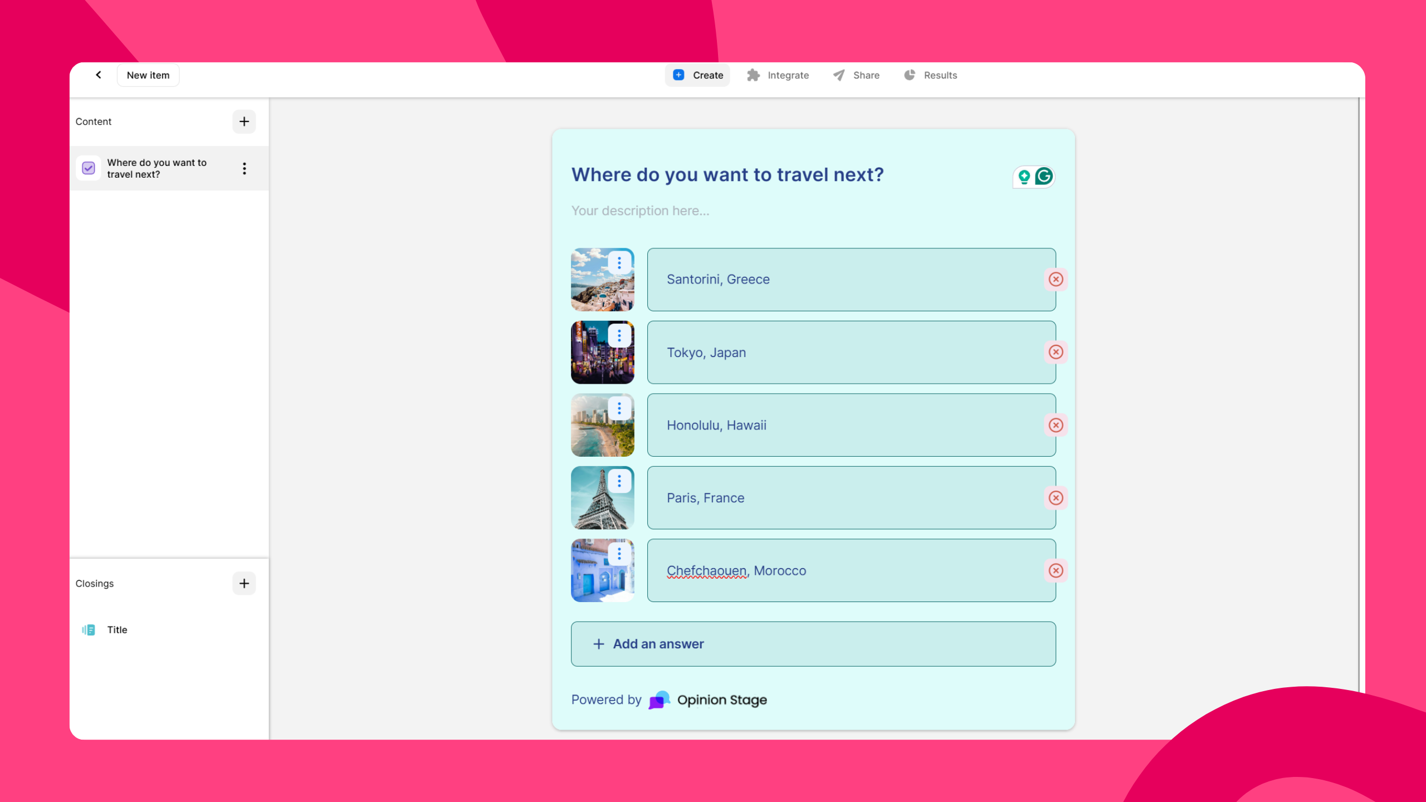This screenshot has width=1426, height=802.
Task: Click the Grammarly icon in the question title
Action: tap(1044, 177)
